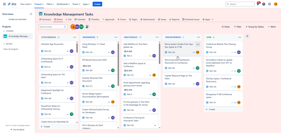Click View all projects link
Image resolution: width=281 pixels, height=133 pixels.
[11, 49]
